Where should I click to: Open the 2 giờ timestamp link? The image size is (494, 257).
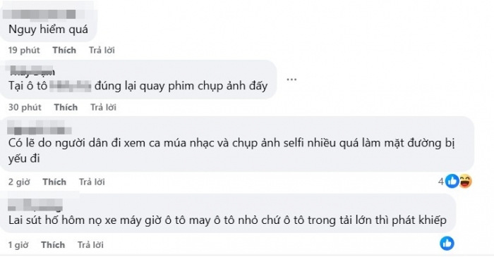coord(19,182)
